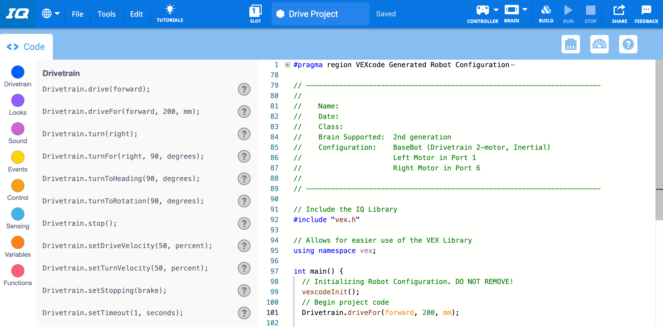Viewport: 663px width, 327px height.
Task: Open the Tutorials panel
Action: pyautogui.click(x=170, y=13)
